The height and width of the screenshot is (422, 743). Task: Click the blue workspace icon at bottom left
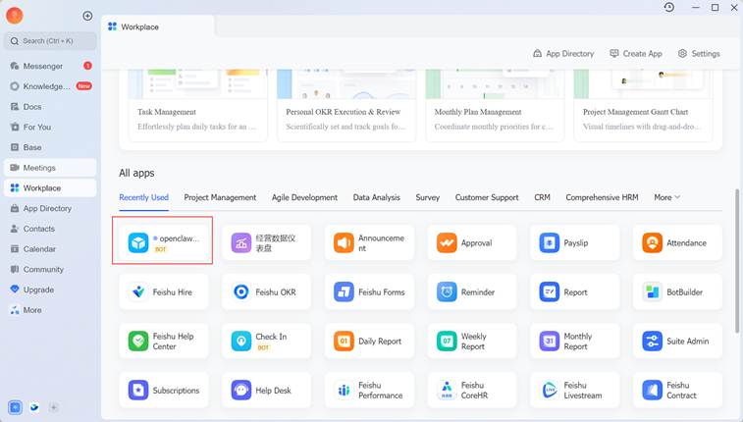tap(15, 407)
